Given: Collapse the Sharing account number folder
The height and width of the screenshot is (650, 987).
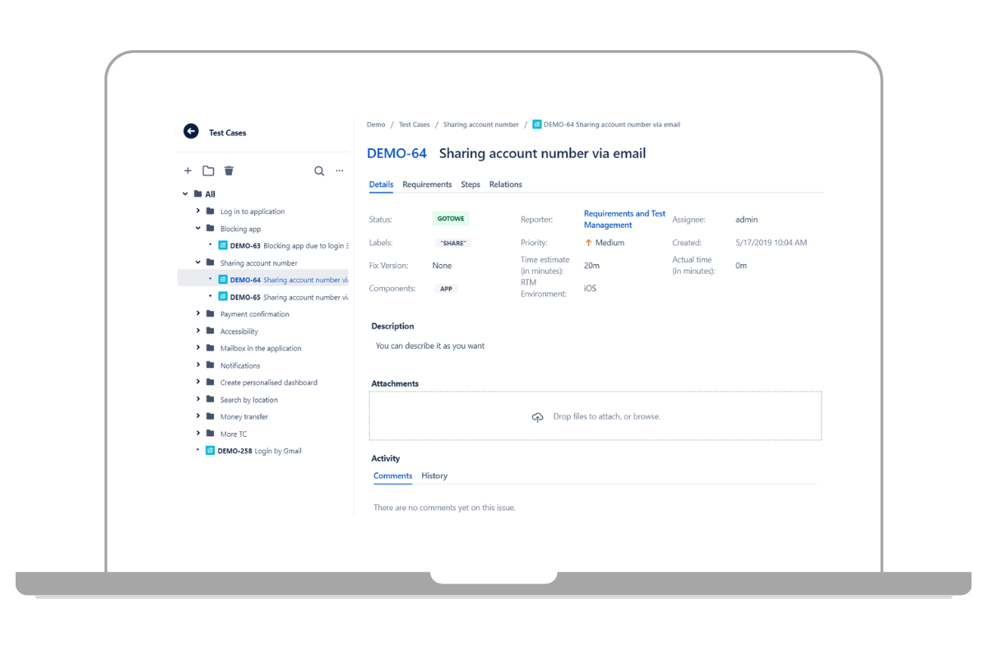Looking at the screenshot, I should pos(198,262).
